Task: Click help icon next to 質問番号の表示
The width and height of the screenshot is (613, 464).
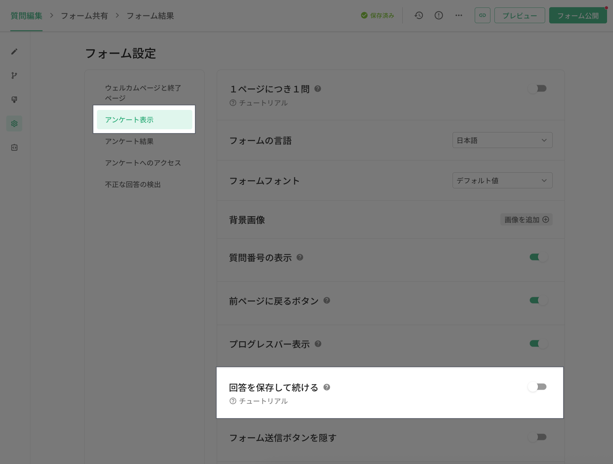Action: (300, 257)
